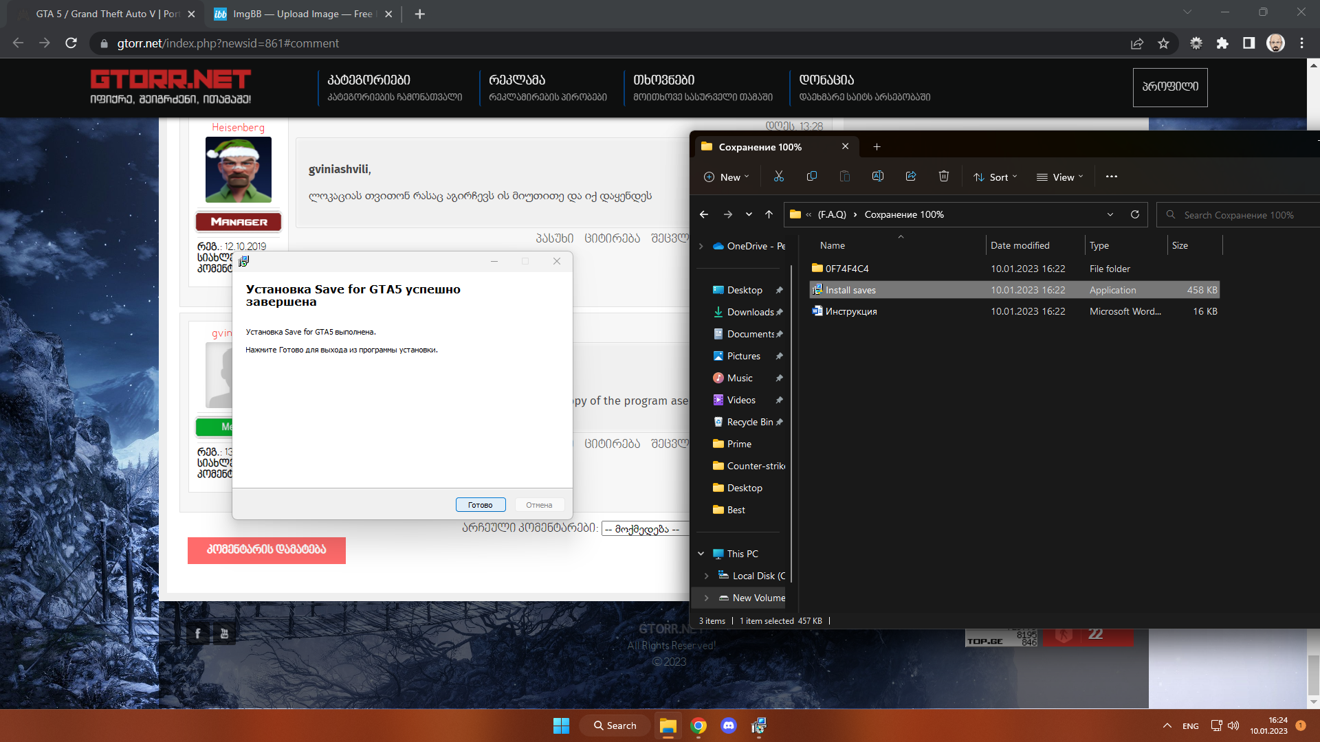Open the Heisenberg user profile link
The height and width of the screenshot is (742, 1320).
pyautogui.click(x=238, y=127)
